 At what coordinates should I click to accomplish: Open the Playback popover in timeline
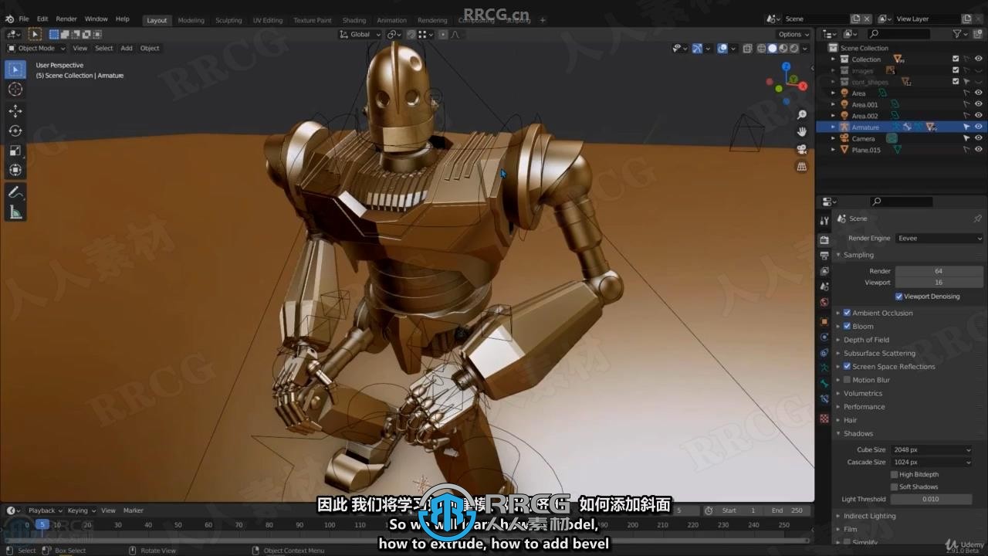[x=45, y=510]
